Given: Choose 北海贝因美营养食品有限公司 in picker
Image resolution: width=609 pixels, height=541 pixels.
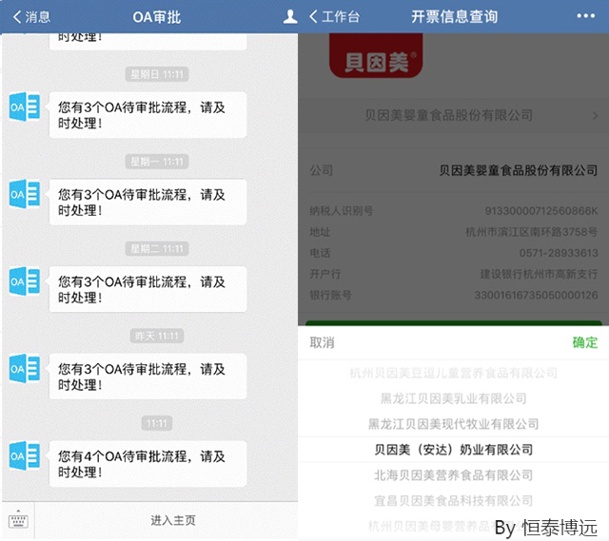Looking at the screenshot, I should 453,475.
